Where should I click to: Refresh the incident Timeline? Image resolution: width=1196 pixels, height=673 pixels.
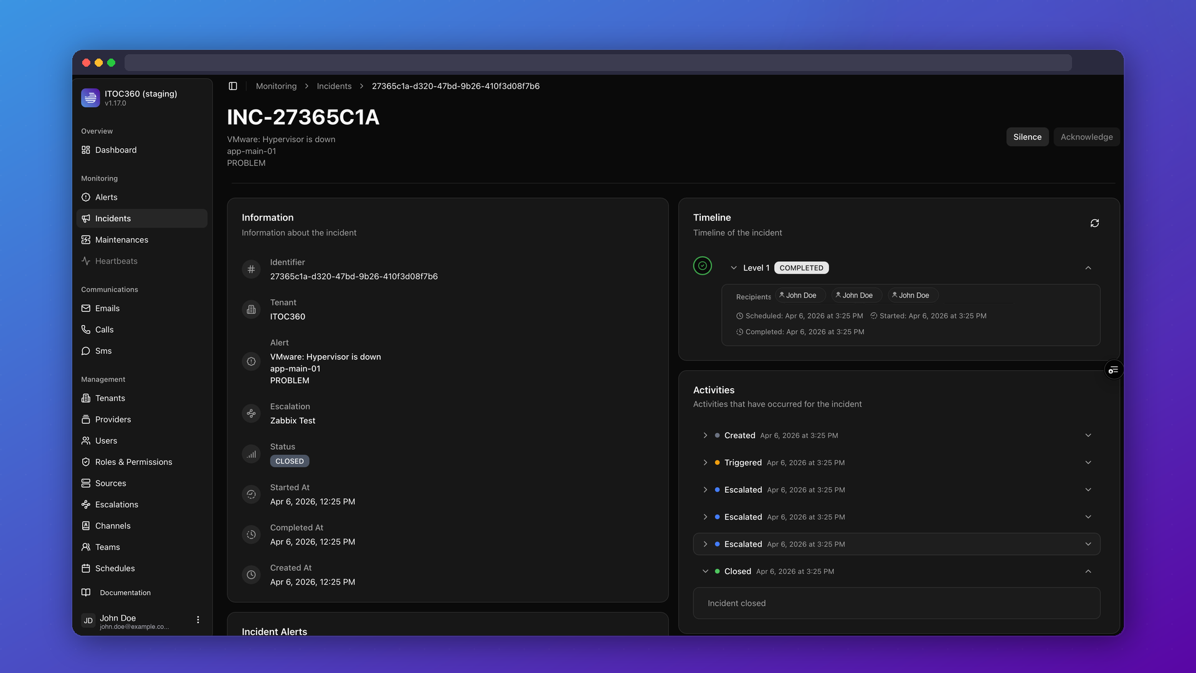tap(1094, 223)
